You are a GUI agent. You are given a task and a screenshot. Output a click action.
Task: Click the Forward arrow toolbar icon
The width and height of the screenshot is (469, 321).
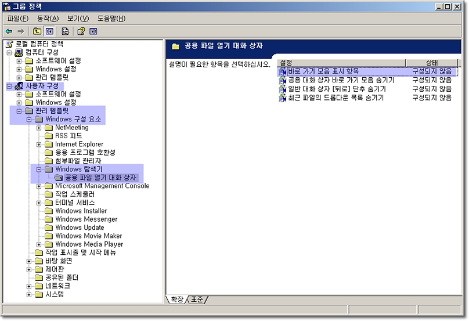[21, 31]
